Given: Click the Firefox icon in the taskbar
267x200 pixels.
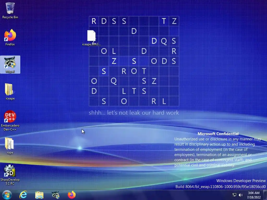Looking at the screenshot, I should (72, 195).
